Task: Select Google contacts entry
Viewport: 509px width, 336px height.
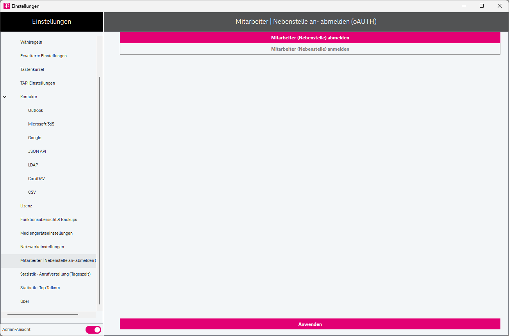Action: (x=34, y=138)
